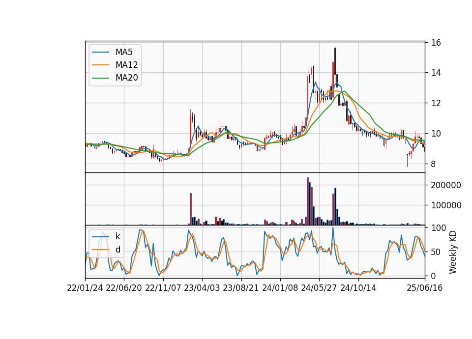Click the green MA20 legend line sample
472x339 pixels.
(x=100, y=78)
